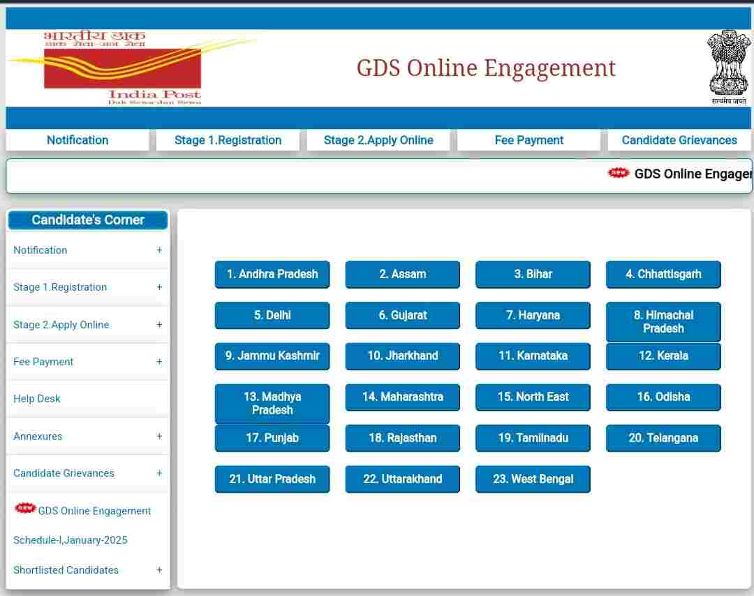Choose 5. Delhi circle
The image size is (754, 596).
(x=272, y=316)
